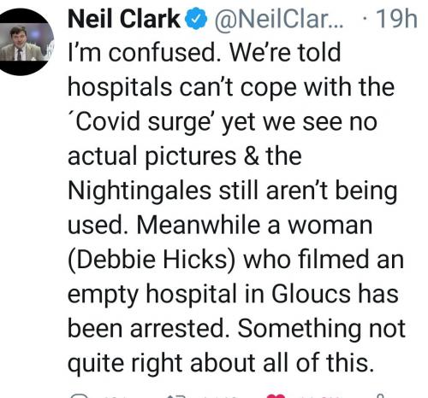This screenshot has width=428, height=398.
Task: Click the name Debbie Hicks in tweet
Action: (x=152, y=260)
